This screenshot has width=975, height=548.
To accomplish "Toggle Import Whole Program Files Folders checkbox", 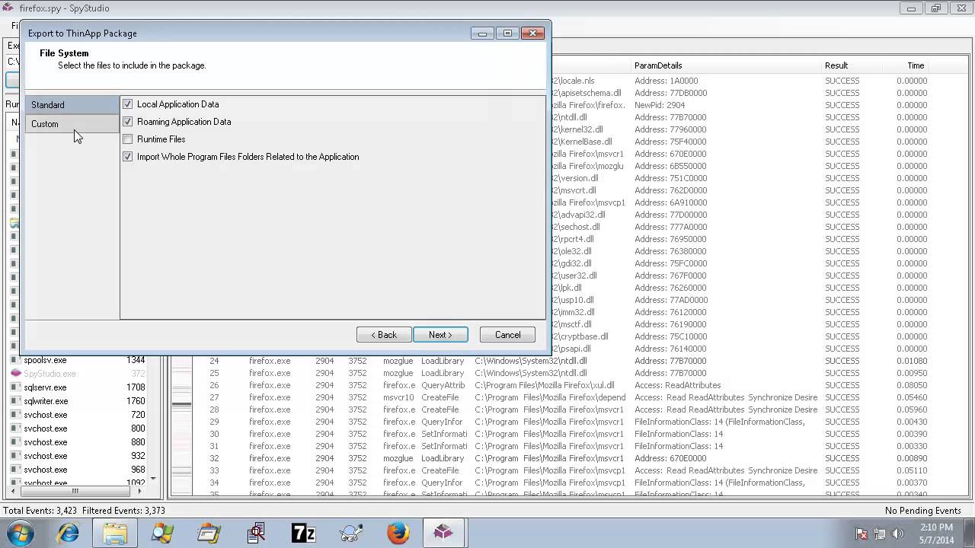I will coord(127,157).
